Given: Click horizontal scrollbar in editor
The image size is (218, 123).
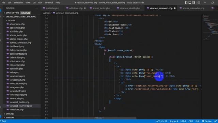Looking at the screenshot, I should tap(94, 118).
